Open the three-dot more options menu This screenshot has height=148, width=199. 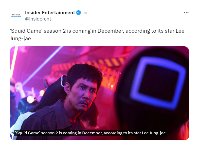pos(186,13)
